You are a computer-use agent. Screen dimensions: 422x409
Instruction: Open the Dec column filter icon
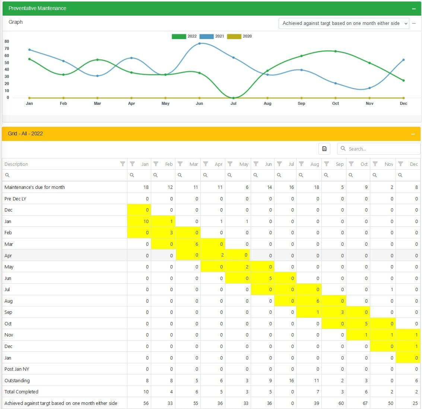pos(401,164)
